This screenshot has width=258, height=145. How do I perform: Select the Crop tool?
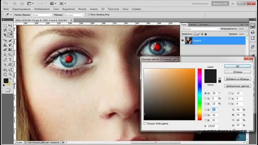(5, 35)
